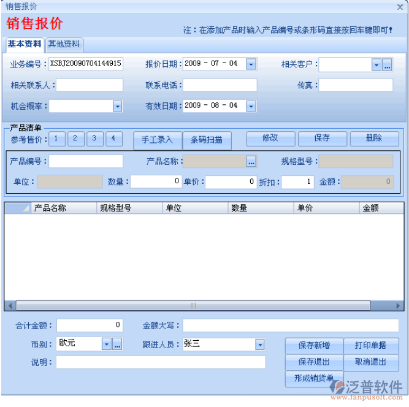Select the grid corner select-all cell
This screenshot has height=407, width=409.
click(x=18, y=208)
